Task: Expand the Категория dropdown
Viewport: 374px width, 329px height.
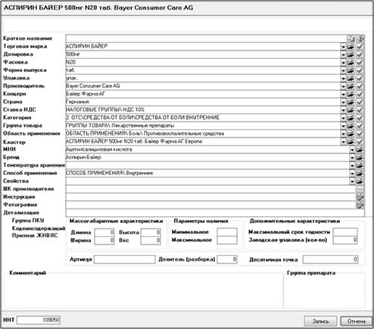Action: (x=343, y=118)
